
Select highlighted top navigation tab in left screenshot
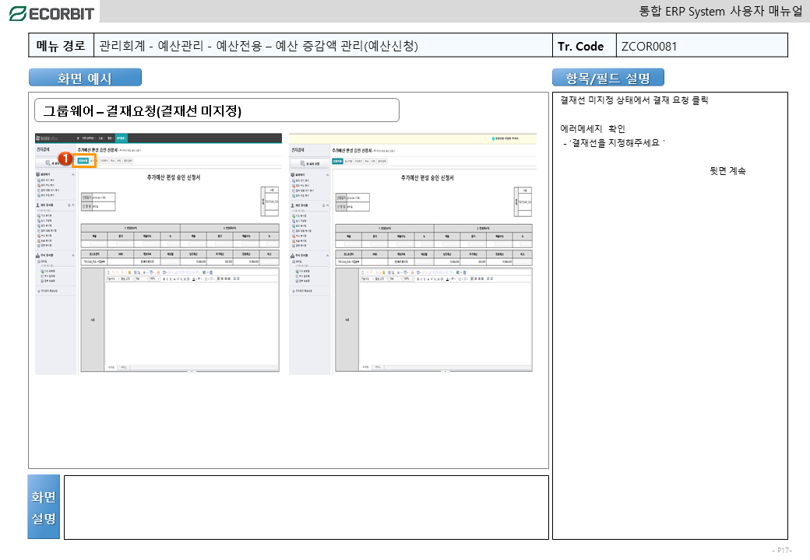pyautogui.click(x=120, y=138)
